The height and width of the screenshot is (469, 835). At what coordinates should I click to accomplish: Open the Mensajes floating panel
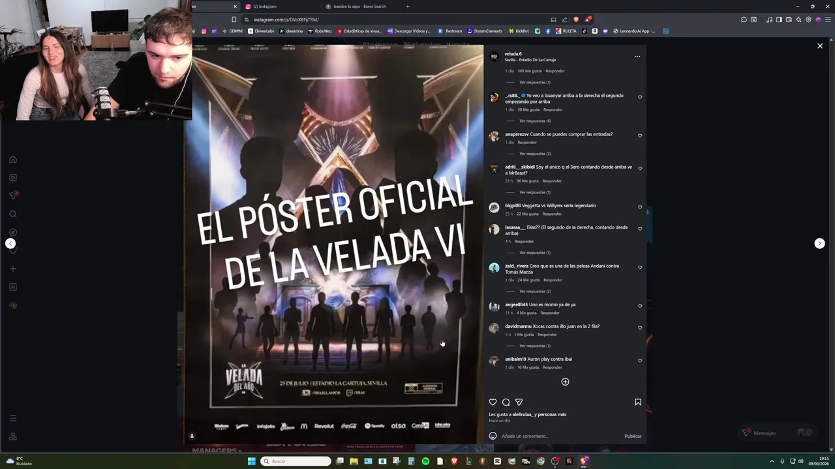pos(780,433)
